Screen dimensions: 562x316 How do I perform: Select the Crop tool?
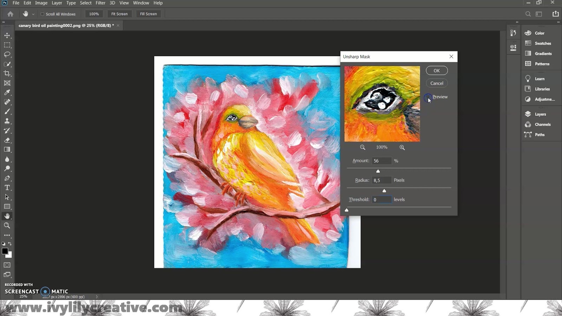[7, 74]
